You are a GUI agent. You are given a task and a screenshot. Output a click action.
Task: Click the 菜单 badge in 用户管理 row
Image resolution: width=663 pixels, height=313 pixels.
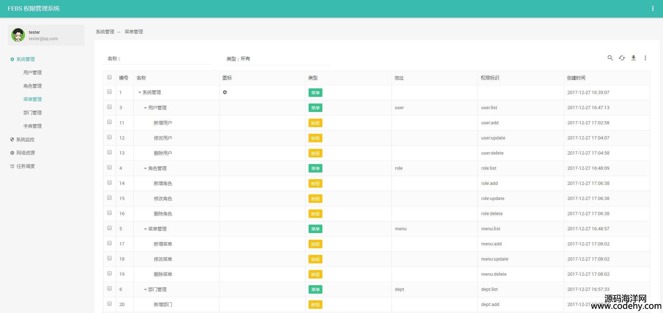tap(315, 108)
